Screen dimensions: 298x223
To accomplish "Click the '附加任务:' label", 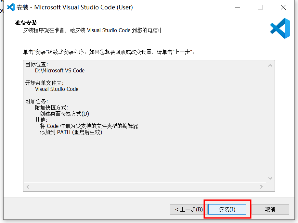I will (36, 101).
